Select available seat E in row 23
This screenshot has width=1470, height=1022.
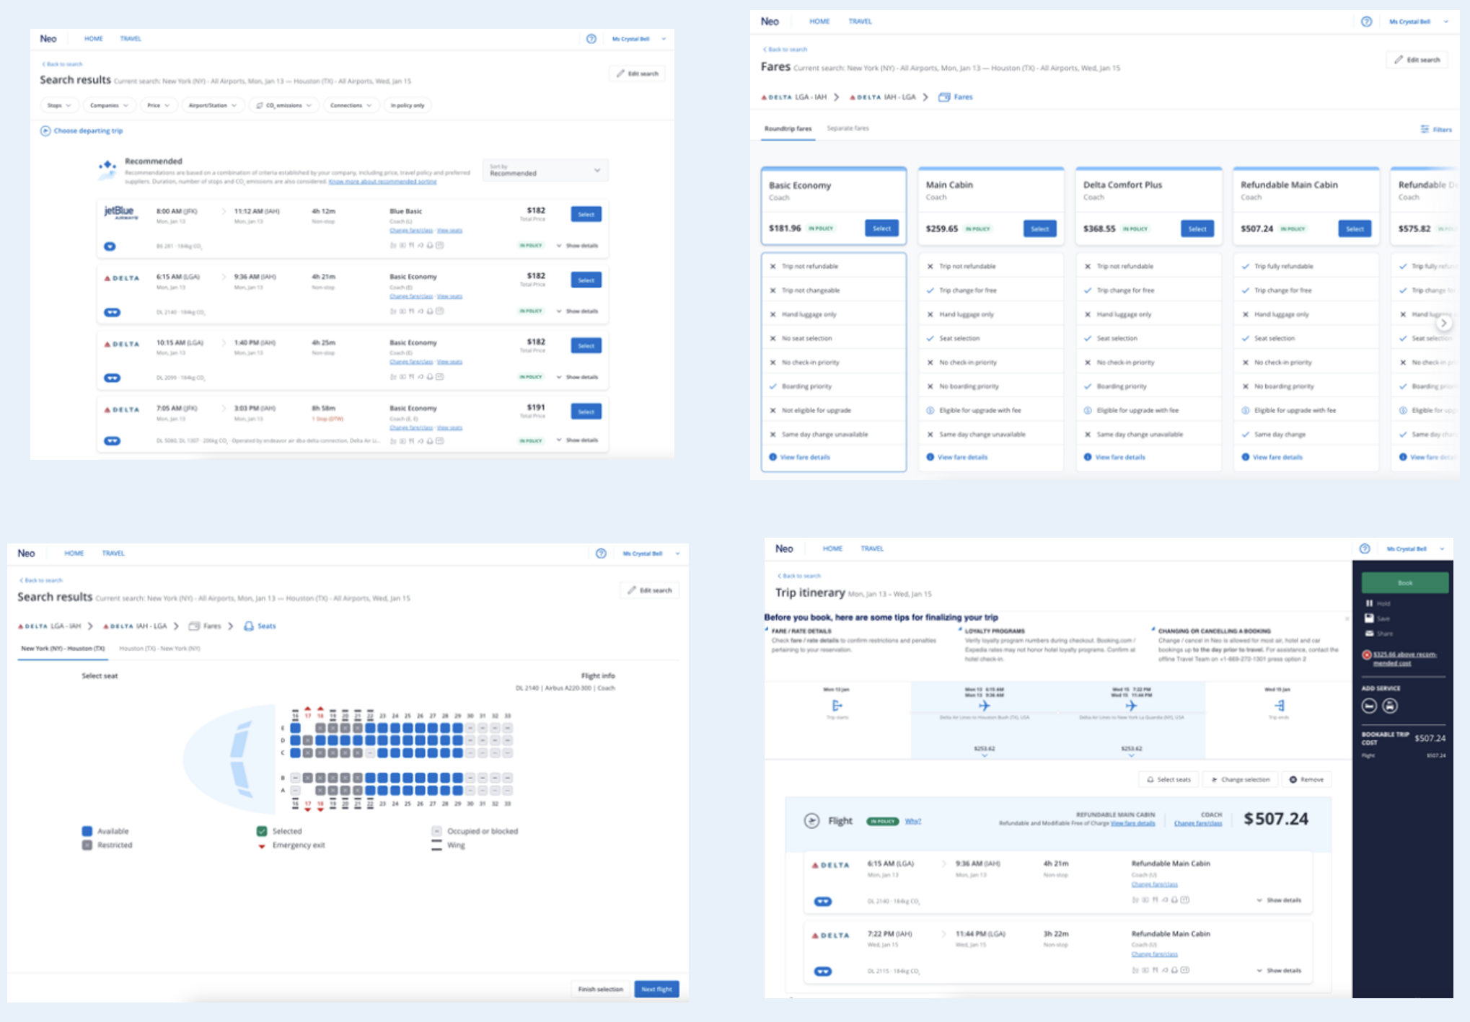point(383,728)
